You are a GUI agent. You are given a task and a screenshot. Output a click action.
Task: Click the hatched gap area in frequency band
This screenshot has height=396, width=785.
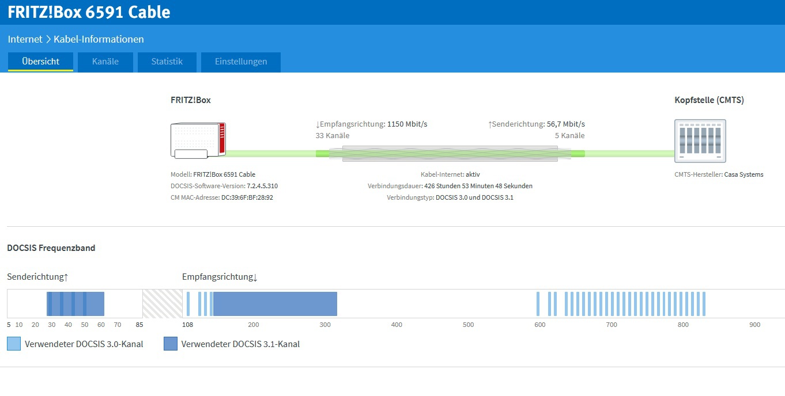point(163,304)
